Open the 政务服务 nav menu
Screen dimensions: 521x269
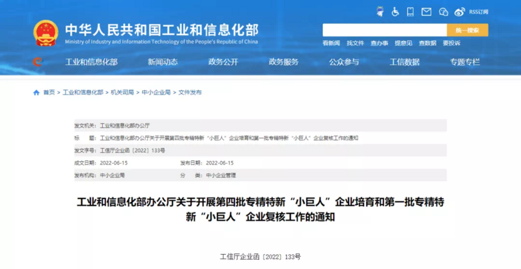pyautogui.click(x=284, y=62)
